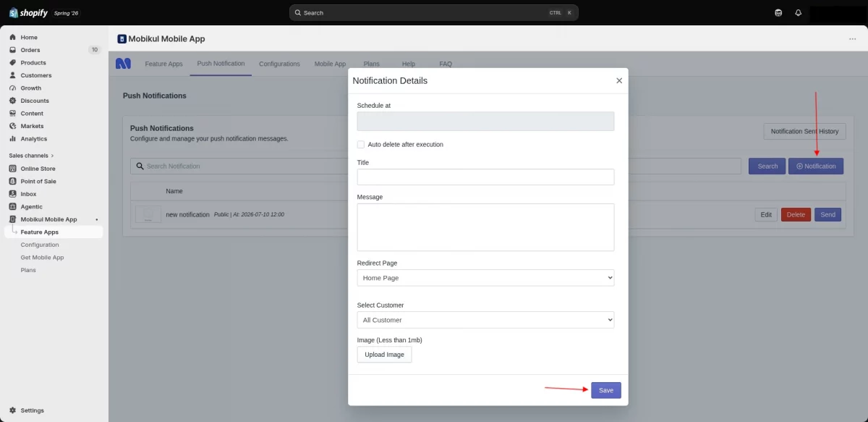Image resolution: width=868 pixels, height=422 pixels.
Task: Click the Mobikul blue M logo
Action: 124,64
